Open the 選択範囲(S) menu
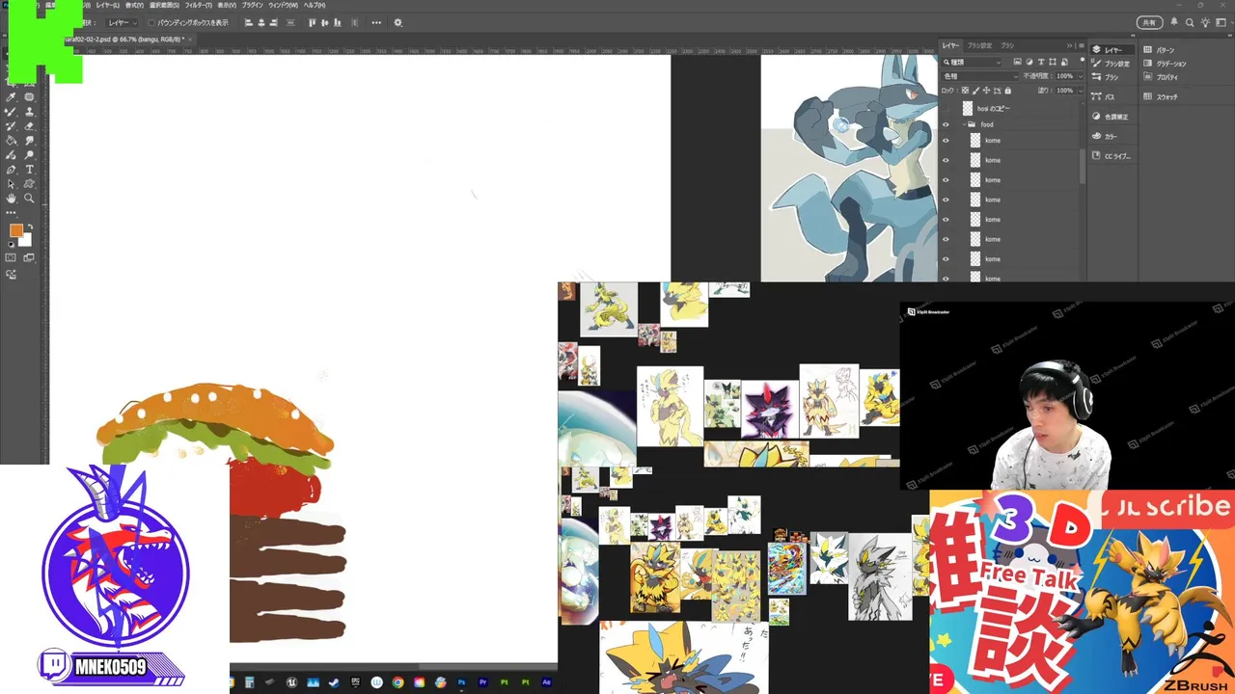This screenshot has height=694, width=1235. [164, 6]
